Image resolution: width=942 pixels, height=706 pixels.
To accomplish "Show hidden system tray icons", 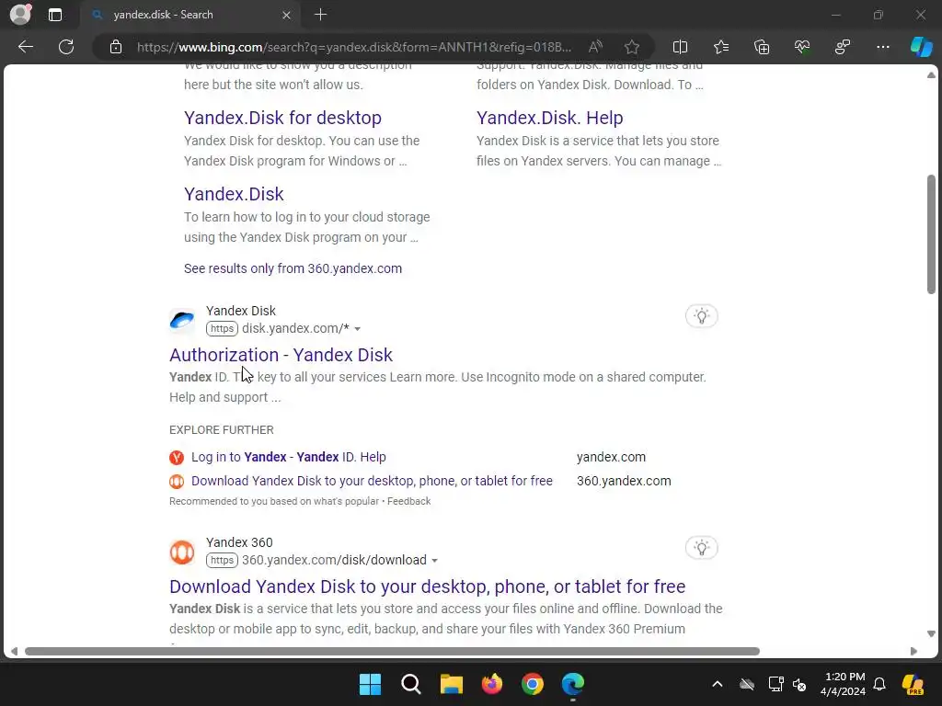I will pos(718,684).
